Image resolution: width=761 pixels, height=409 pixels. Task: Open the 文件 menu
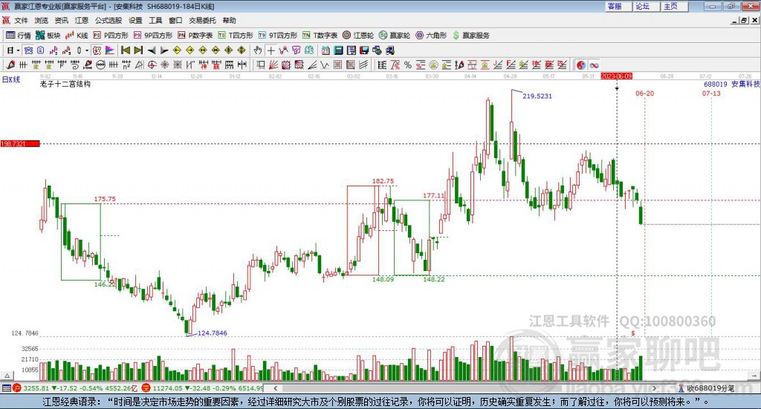pyautogui.click(x=22, y=20)
